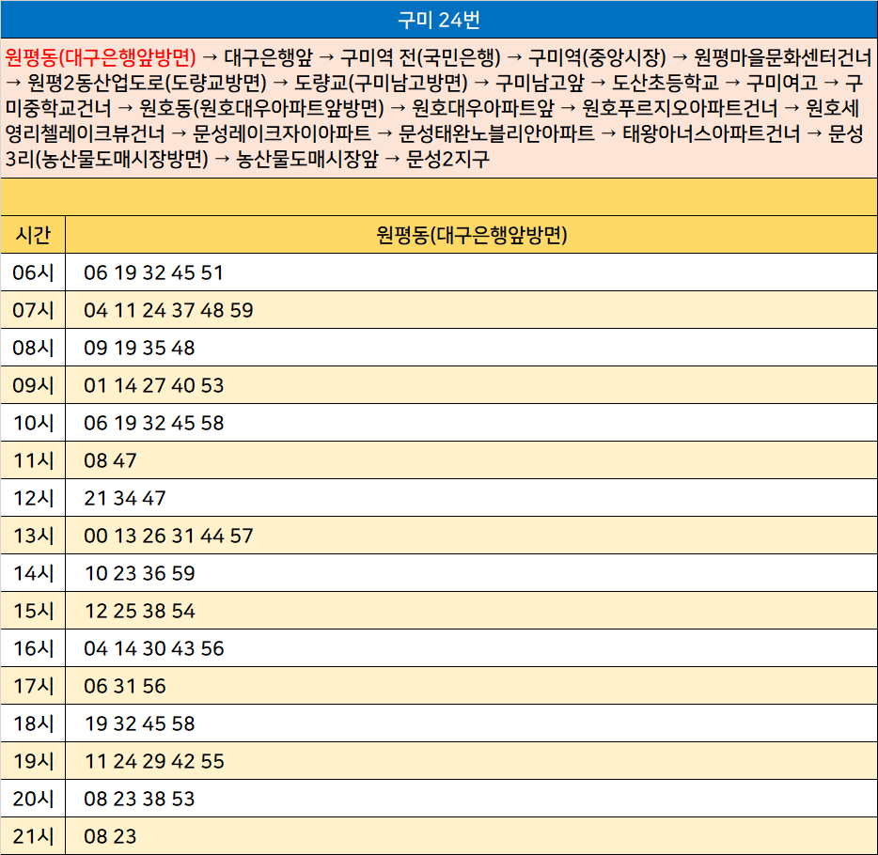This screenshot has height=855, width=878.
Task: Click the times '06 19 32 45 58'
Action: click(153, 423)
